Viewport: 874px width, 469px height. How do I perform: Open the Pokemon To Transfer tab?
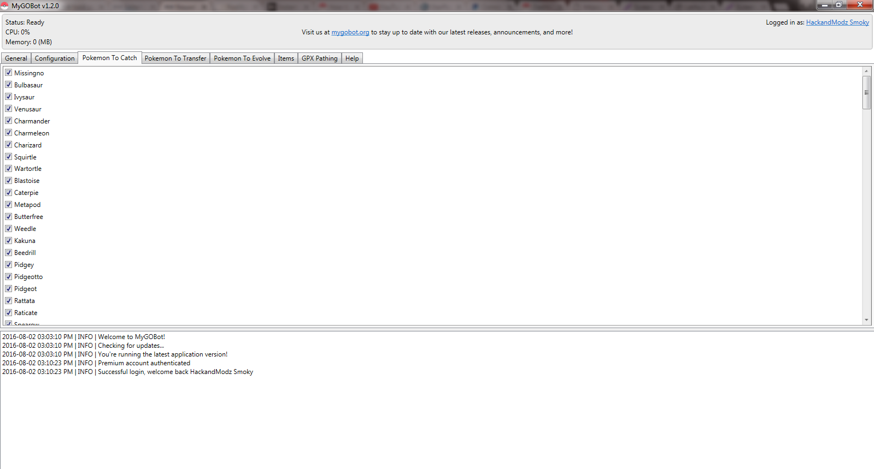(x=175, y=58)
